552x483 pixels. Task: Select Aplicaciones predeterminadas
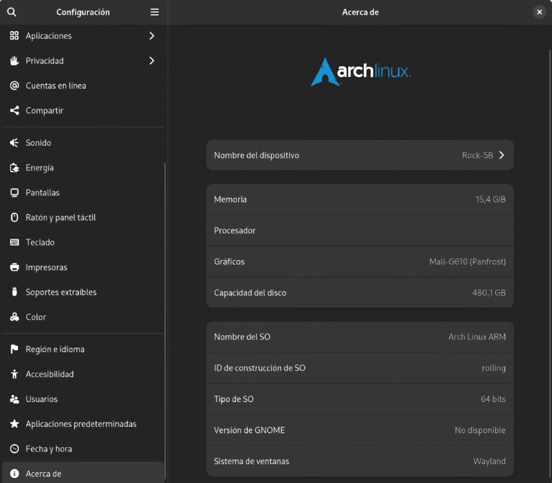pyautogui.click(x=83, y=424)
